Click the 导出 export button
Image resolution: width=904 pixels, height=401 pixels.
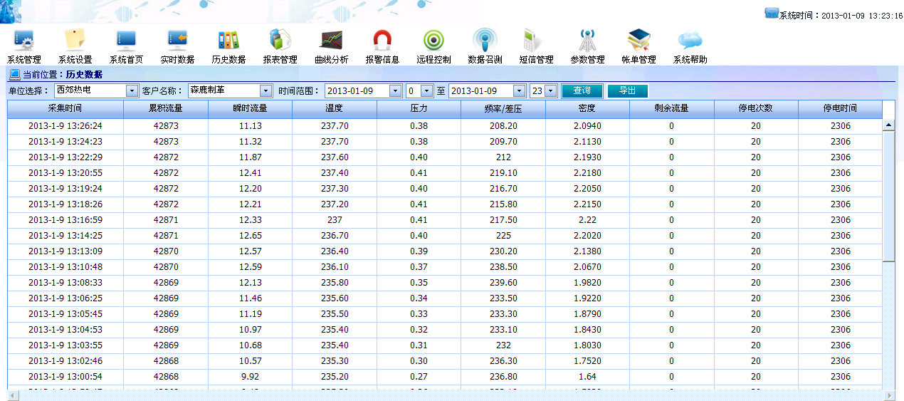coord(627,91)
